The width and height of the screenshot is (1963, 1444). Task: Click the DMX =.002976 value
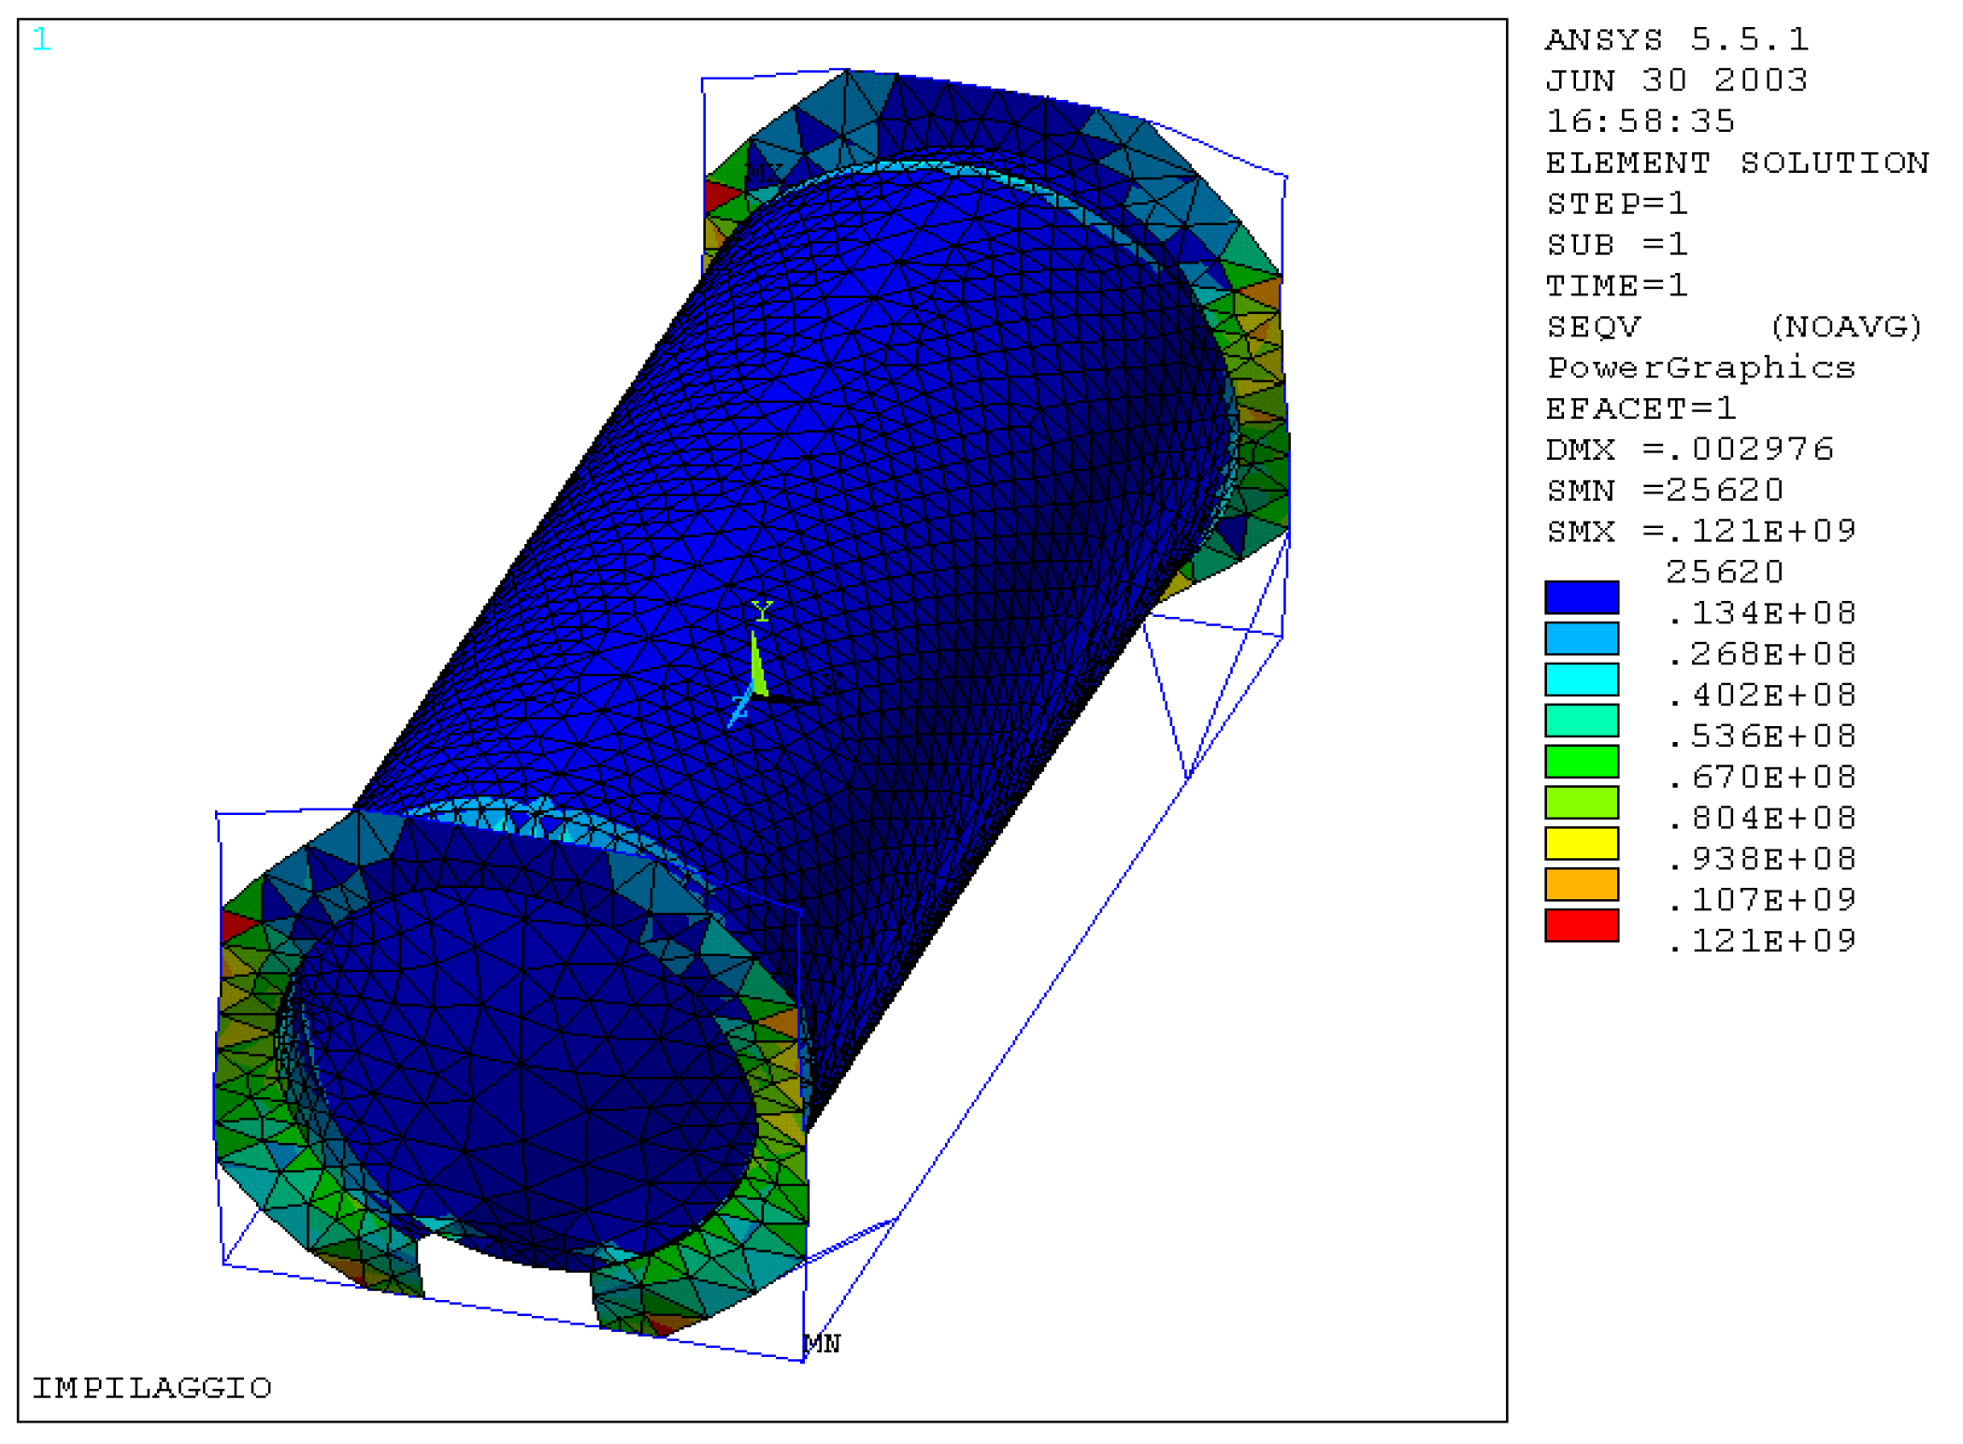click(x=1689, y=450)
